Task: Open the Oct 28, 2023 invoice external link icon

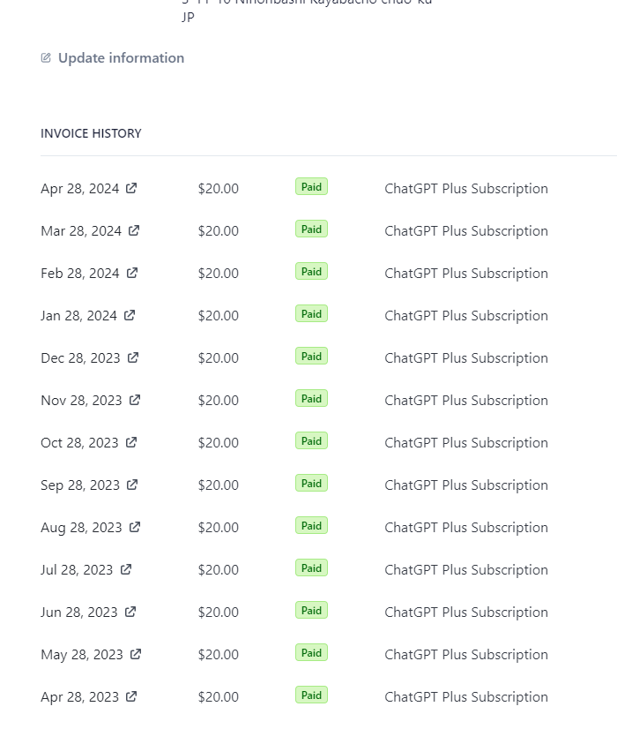Action: coord(131,441)
